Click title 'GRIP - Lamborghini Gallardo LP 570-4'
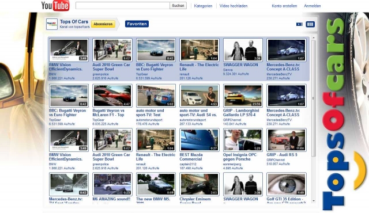 [241, 112]
